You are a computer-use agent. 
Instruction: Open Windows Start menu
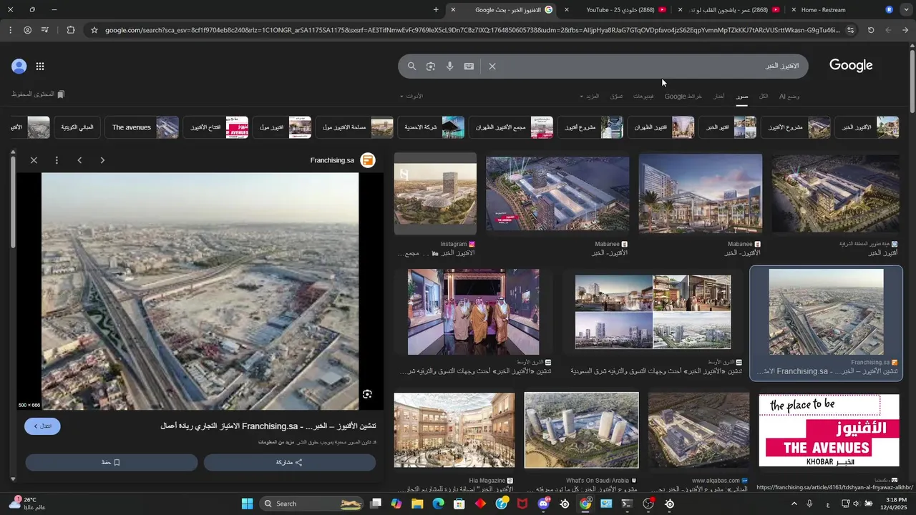pos(247,504)
